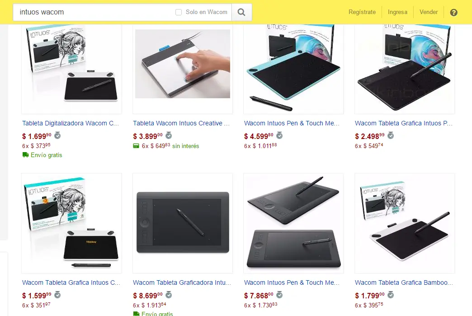Screen dimensions: 472x316
Task: Click the badge icon beside $ 3.899 price
Action: tap(169, 135)
